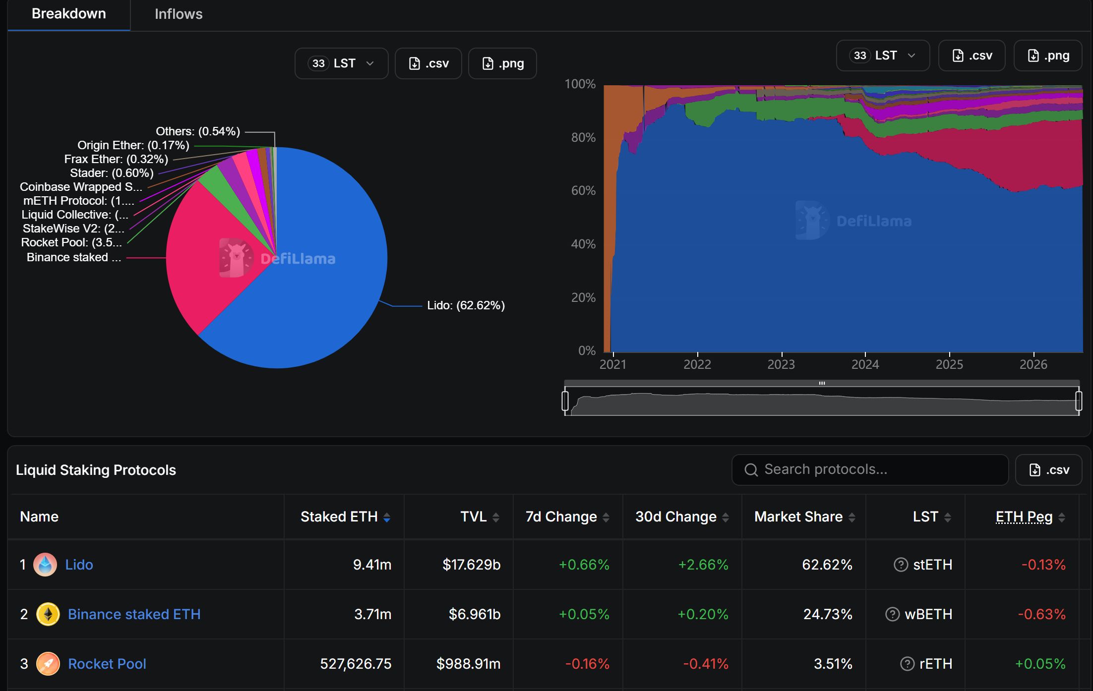Export pie chart as .png
1093x691 pixels.
tap(502, 63)
